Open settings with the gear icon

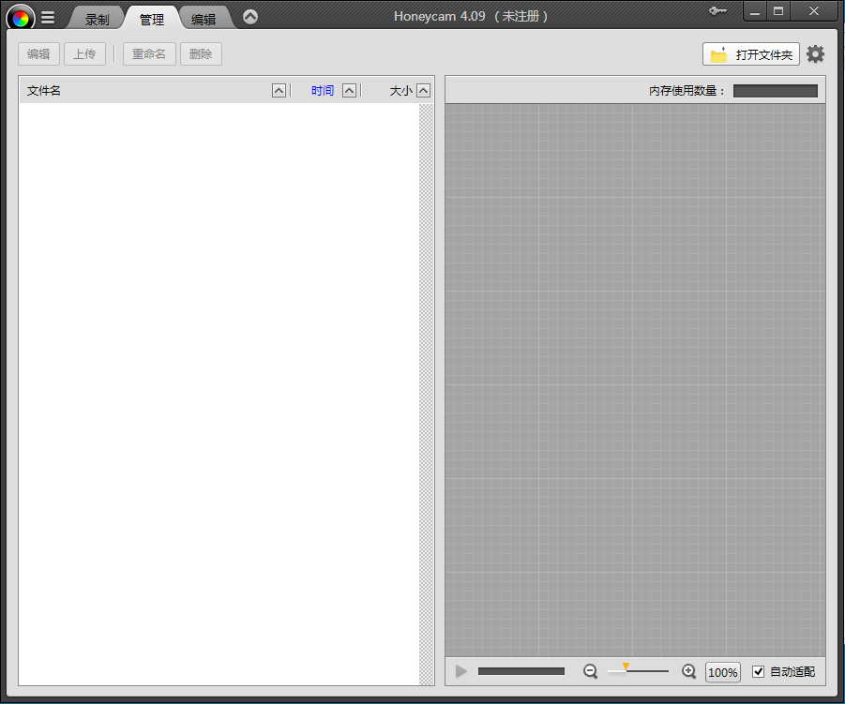click(x=816, y=54)
